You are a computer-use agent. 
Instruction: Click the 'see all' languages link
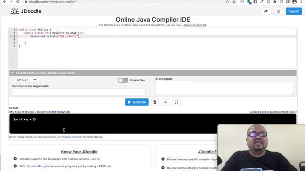[95, 159]
